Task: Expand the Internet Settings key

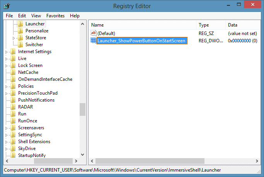Action: click(7, 52)
